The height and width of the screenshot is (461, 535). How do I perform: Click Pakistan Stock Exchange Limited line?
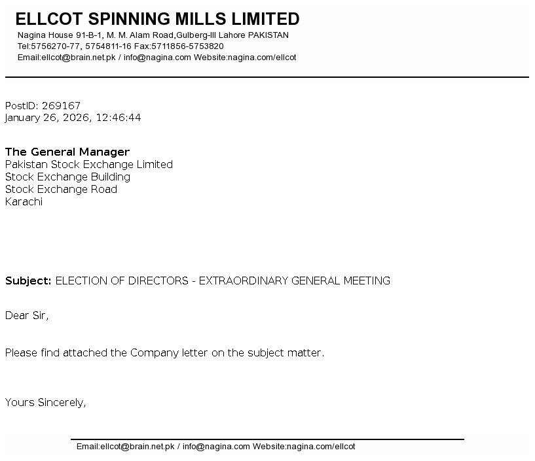pyautogui.click(x=89, y=165)
